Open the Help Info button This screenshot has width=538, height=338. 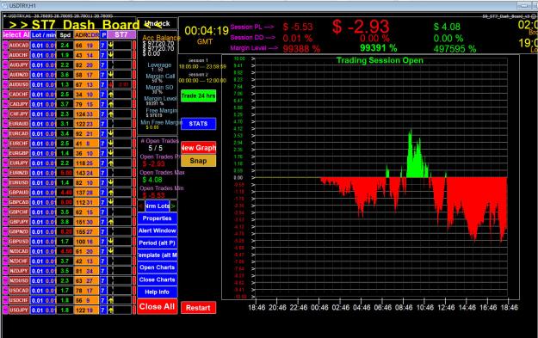pos(158,292)
